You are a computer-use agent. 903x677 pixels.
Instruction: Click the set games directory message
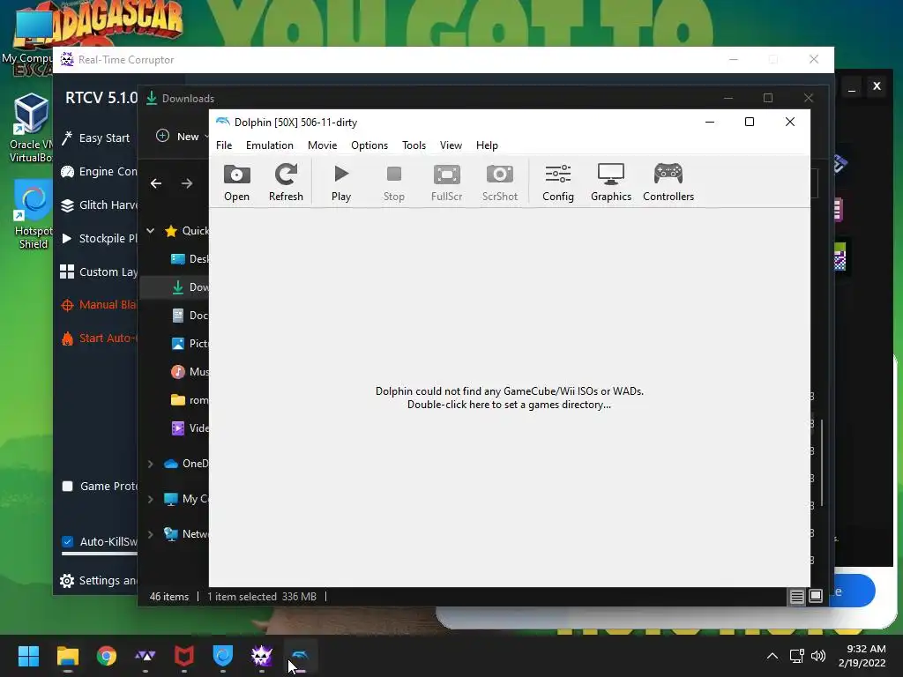click(510, 398)
